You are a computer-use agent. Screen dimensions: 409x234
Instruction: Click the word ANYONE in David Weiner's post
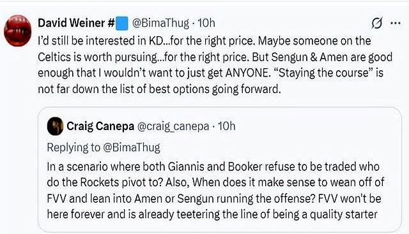[247, 73]
